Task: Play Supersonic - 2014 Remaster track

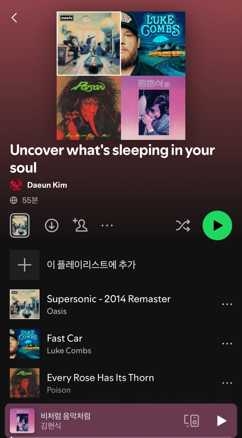Action: click(x=121, y=304)
